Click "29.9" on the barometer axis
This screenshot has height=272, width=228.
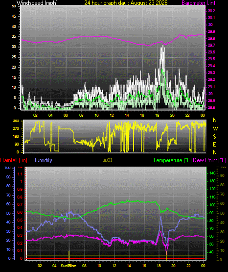click(211, 31)
